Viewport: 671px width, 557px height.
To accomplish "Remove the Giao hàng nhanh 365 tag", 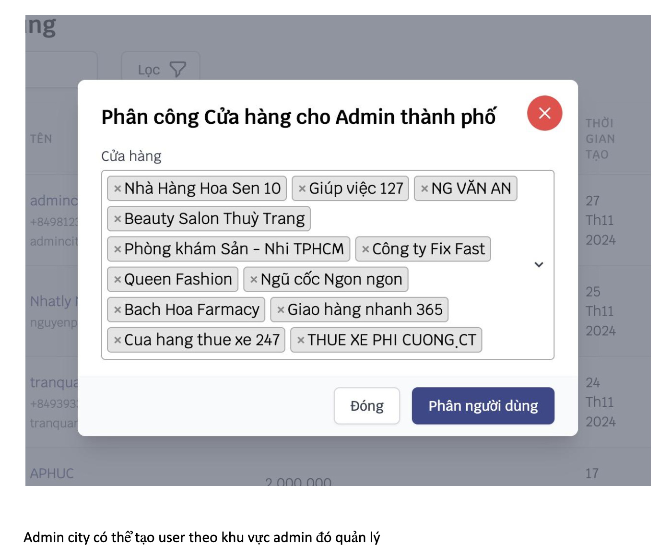I will pos(281,310).
